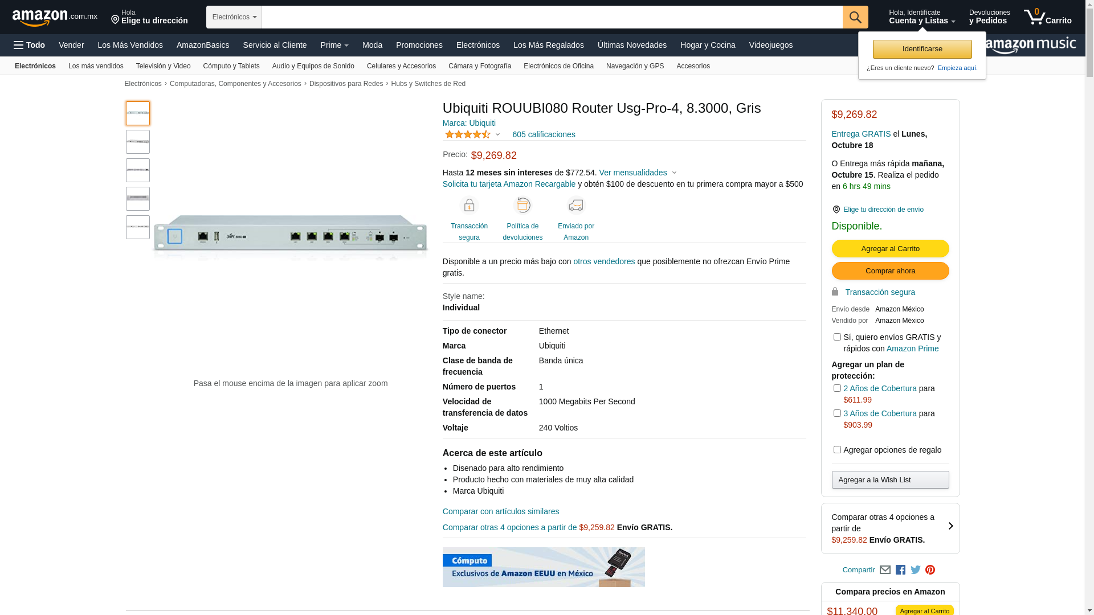
Task: Tick Agregar opciones de regalo checkbox
Action: (x=837, y=450)
